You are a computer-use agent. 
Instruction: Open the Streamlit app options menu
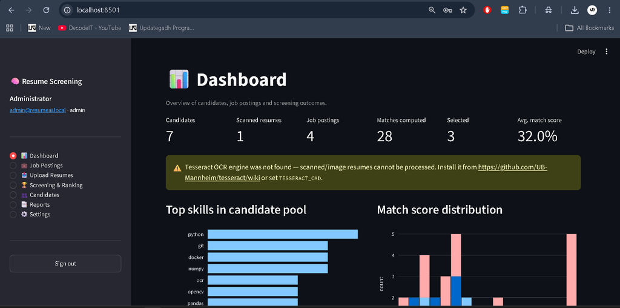tap(607, 52)
